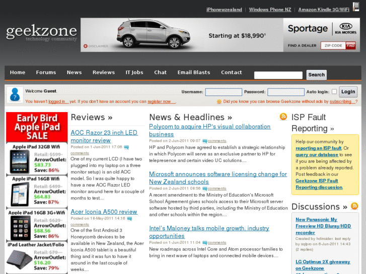This screenshot has height=274, width=366.
Task: Open the mobile phone icon at the top right
Action: [356, 7]
